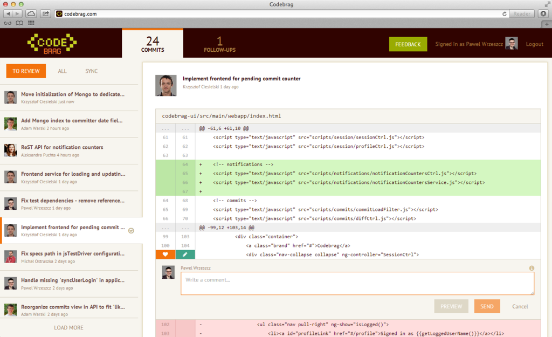Viewport: 552px width, 337px height.
Task: Click commit author photo in detail header
Action: (166, 85)
